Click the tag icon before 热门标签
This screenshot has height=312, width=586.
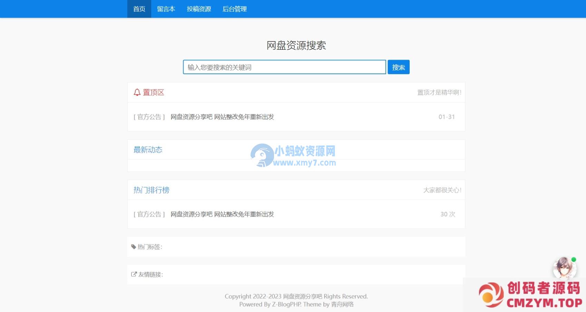(x=134, y=247)
